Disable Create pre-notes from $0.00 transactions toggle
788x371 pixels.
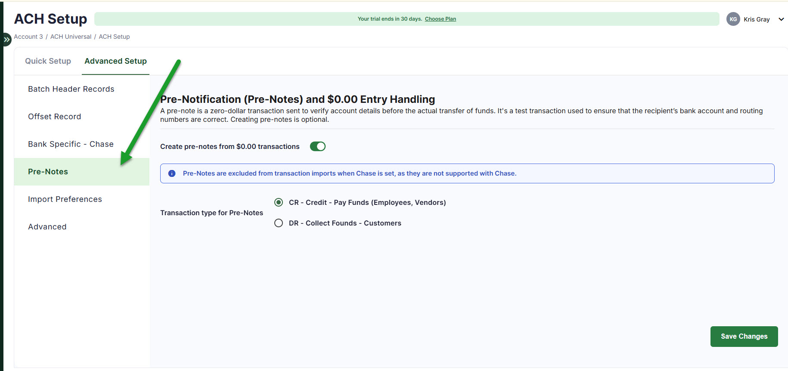(318, 146)
